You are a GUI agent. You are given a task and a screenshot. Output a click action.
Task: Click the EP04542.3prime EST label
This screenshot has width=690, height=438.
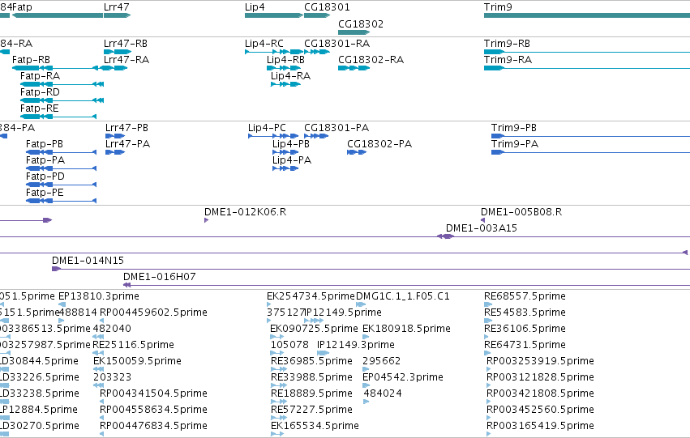(403, 377)
